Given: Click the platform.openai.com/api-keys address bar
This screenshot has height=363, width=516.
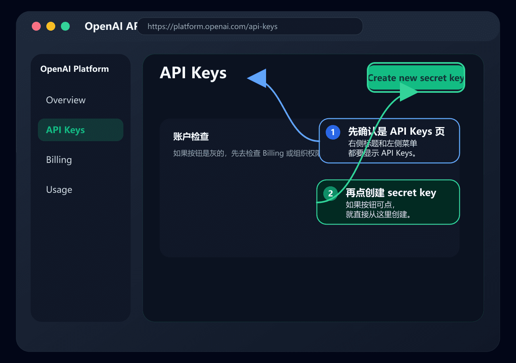Looking at the screenshot, I should click(x=250, y=26).
